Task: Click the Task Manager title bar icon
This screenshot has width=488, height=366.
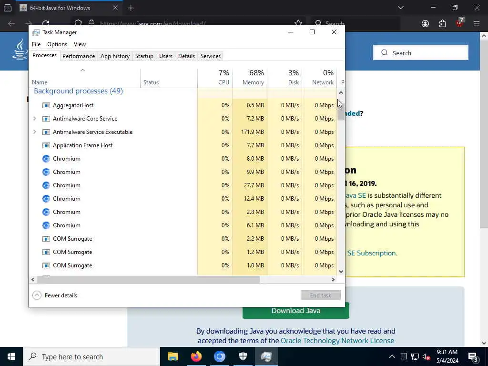Action: pyautogui.click(x=36, y=32)
